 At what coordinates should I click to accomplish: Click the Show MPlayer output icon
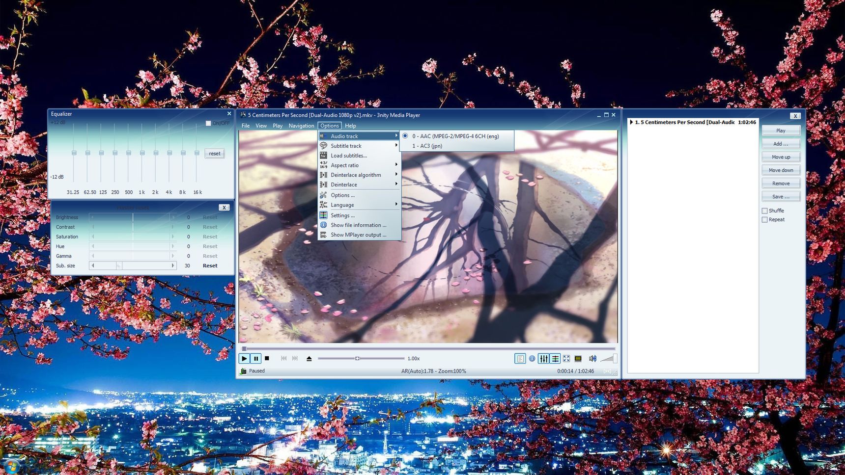pyautogui.click(x=323, y=235)
